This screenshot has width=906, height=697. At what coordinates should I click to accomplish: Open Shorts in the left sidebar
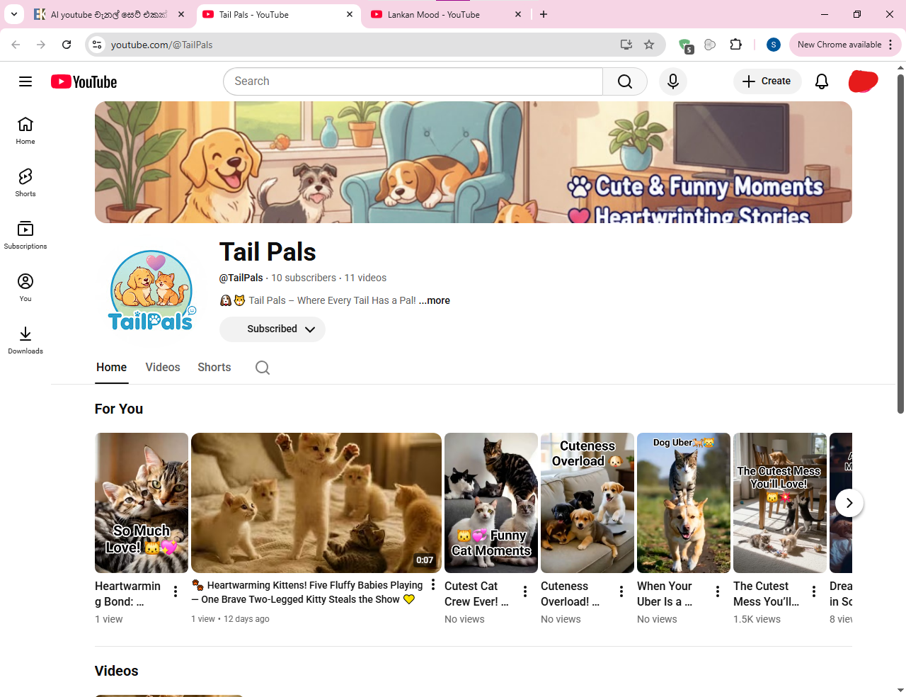pyautogui.click(x=25, y=183)
